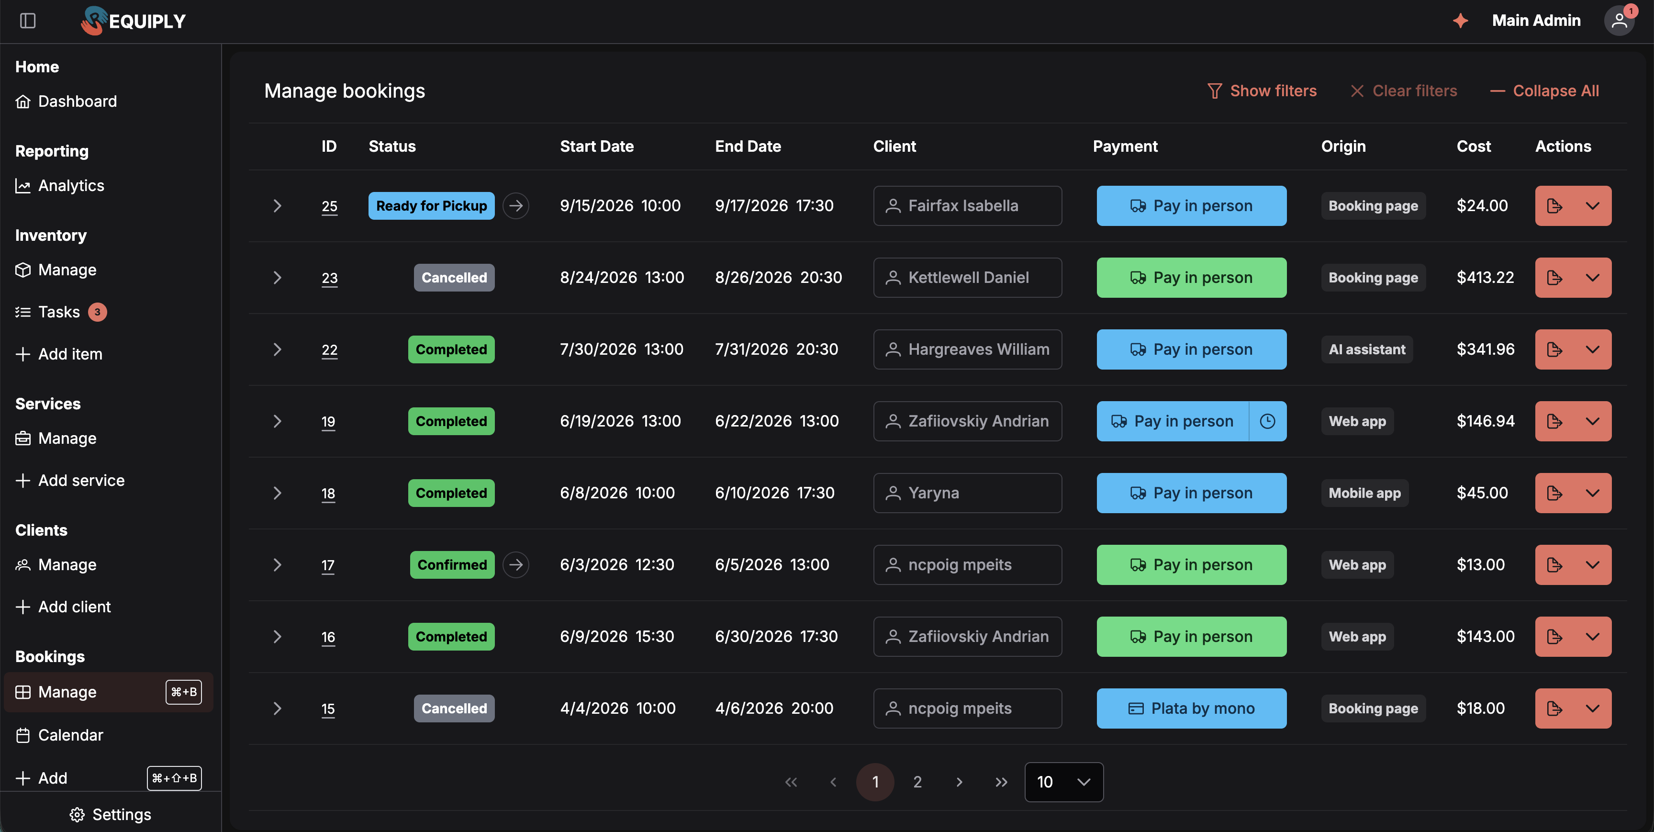
Task: Expand booking 25 row details
Action: 278,205
